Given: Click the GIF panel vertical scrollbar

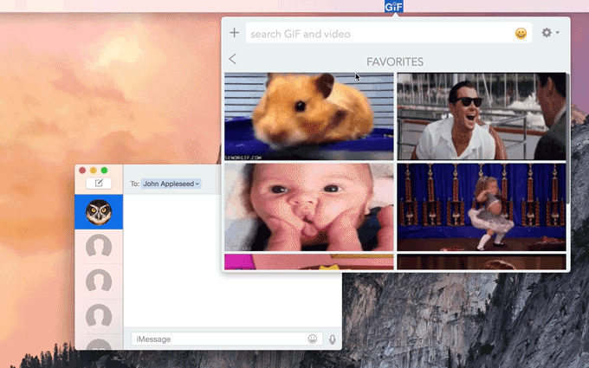Looking at the screenshot, I should click(568, 139).
